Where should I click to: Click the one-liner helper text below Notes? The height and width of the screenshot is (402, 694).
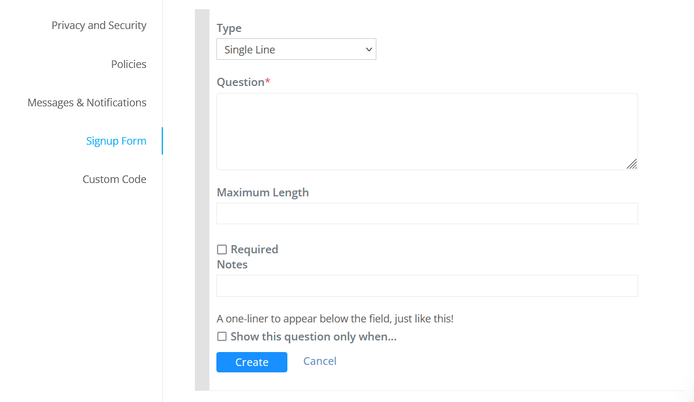click(x=335, y=319)
